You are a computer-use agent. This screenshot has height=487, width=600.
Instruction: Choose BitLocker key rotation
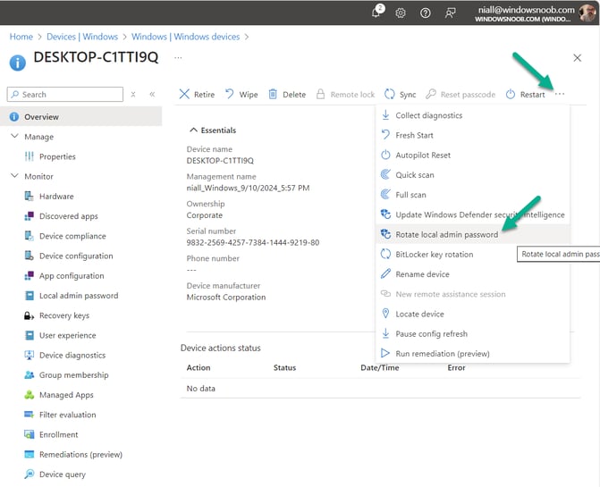click(x=473, y=254)
